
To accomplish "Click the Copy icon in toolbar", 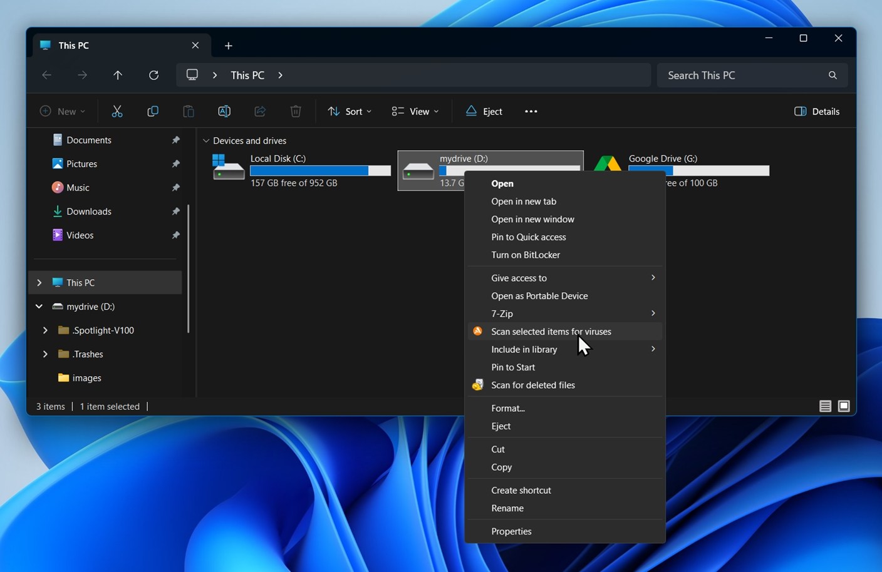I will tap(152, 111).
